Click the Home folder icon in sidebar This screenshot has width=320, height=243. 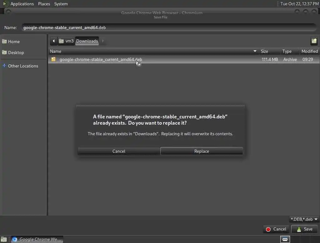(x=4, y=42)
